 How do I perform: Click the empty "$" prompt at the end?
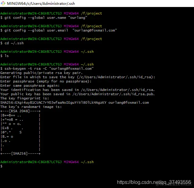(x=1, y=166)
